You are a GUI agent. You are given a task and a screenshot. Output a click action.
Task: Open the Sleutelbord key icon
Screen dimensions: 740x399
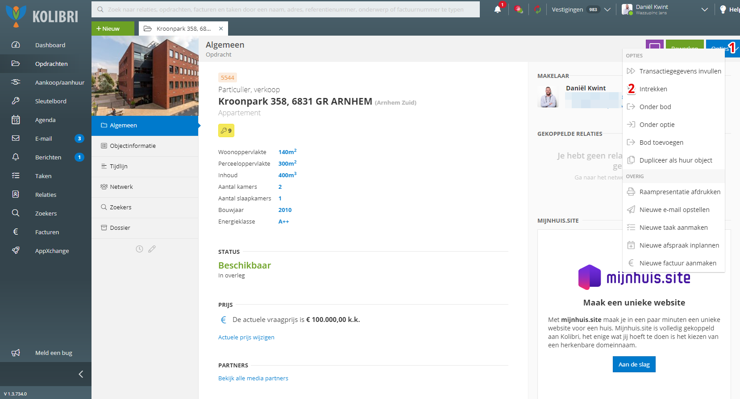click(16, 101)
